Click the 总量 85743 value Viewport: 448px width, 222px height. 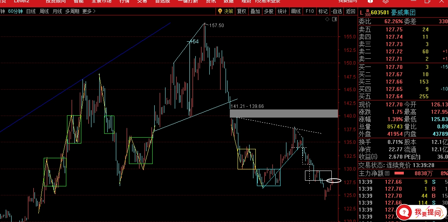[394, 127]
